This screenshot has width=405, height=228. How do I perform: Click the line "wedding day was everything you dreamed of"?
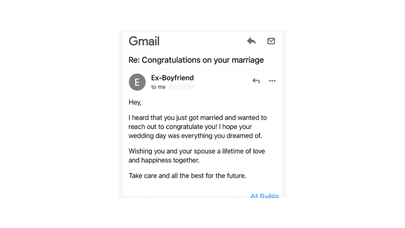click(195, 136)
